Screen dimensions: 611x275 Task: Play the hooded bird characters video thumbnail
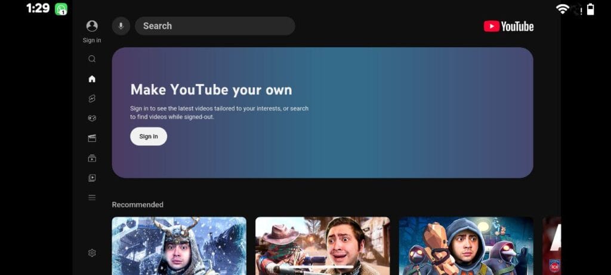[466, 246]
